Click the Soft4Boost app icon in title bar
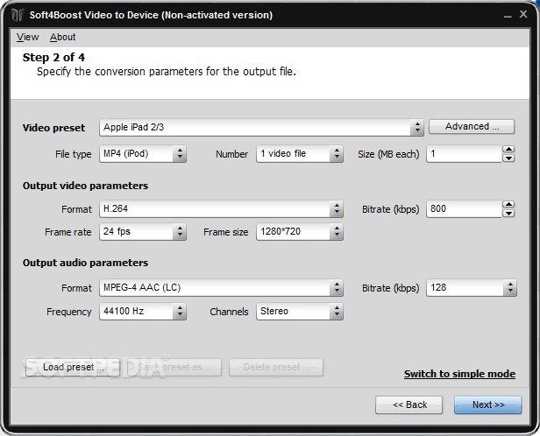The width and height of the screenshot is (540, 436). (18, 15)
